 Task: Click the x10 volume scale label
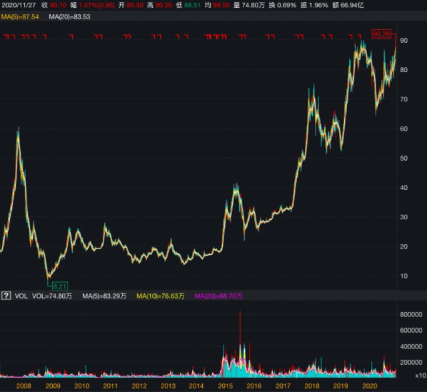(x=420, y=376)
